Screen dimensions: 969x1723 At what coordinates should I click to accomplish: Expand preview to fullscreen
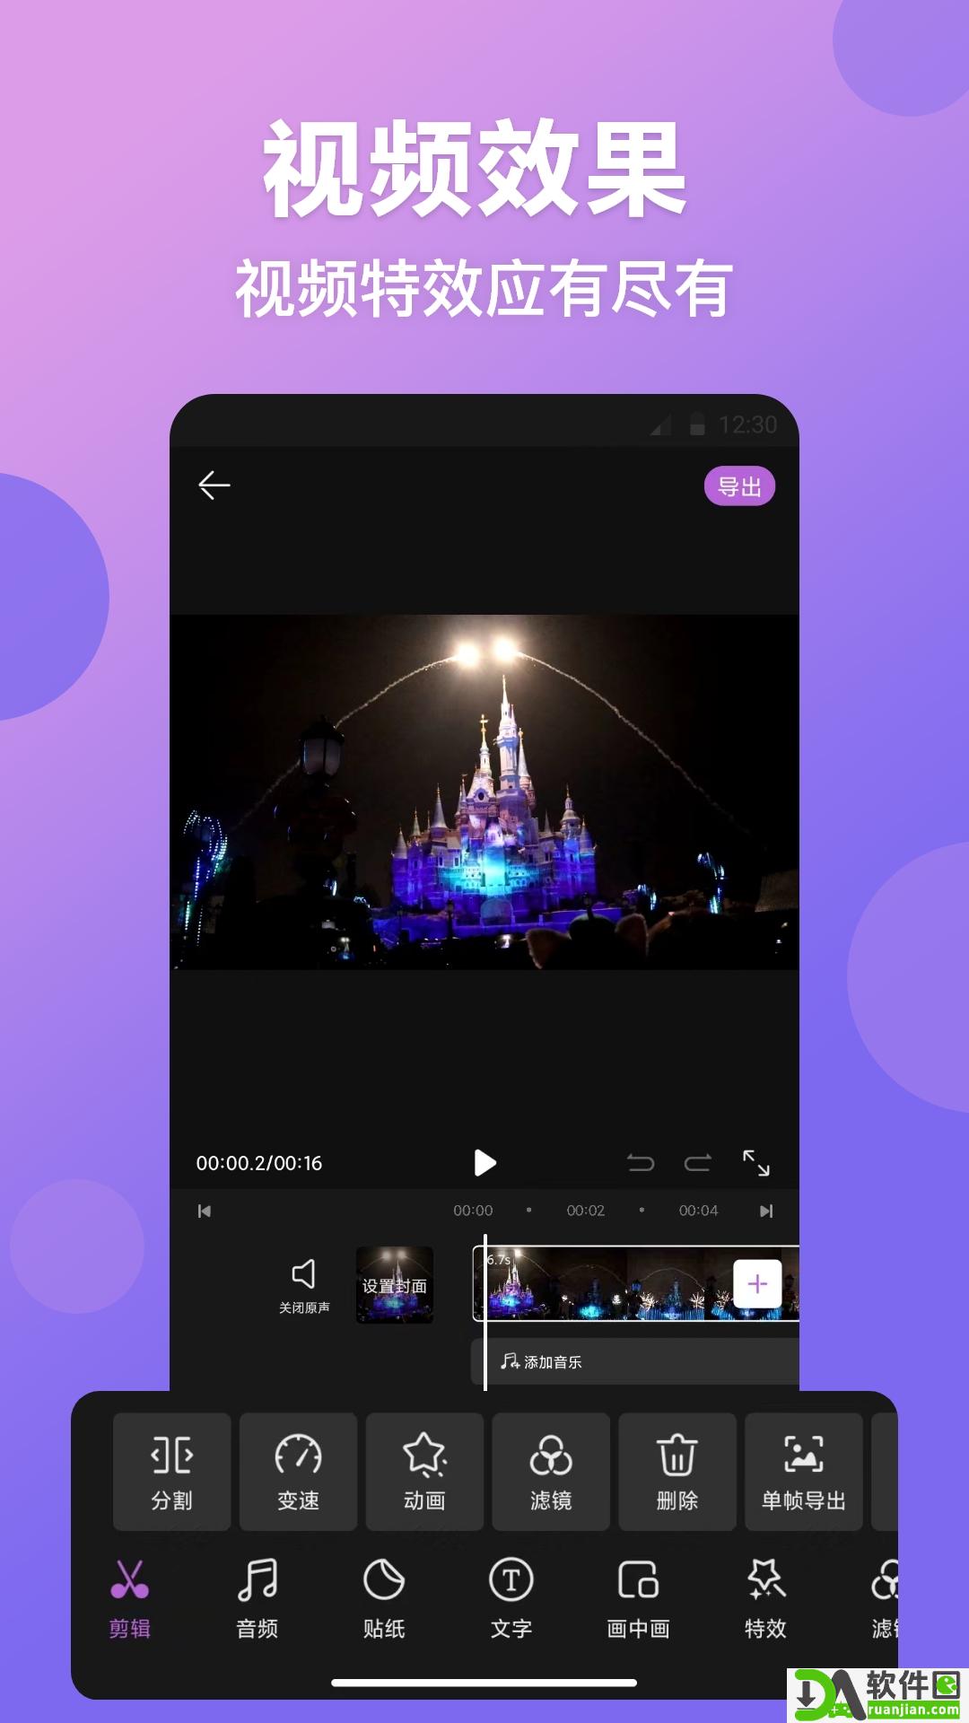coord(756,1163)
